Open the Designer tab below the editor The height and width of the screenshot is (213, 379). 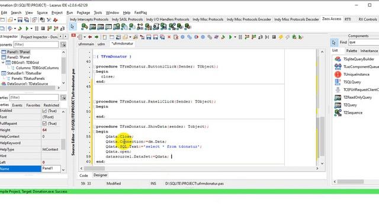click(x=100, y=175)
